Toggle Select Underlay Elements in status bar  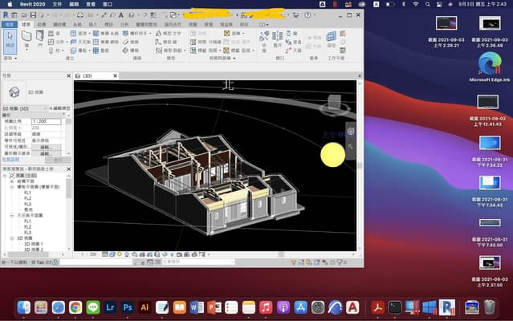pyautogui.click(x=301, y=262)
